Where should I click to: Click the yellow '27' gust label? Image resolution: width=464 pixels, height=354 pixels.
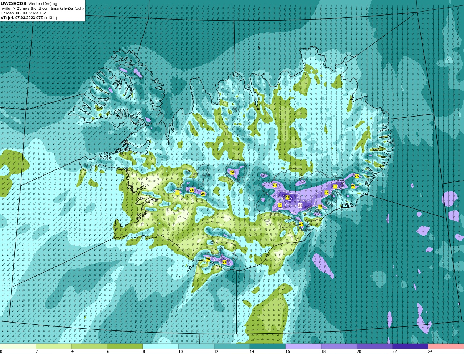(301, 224)
